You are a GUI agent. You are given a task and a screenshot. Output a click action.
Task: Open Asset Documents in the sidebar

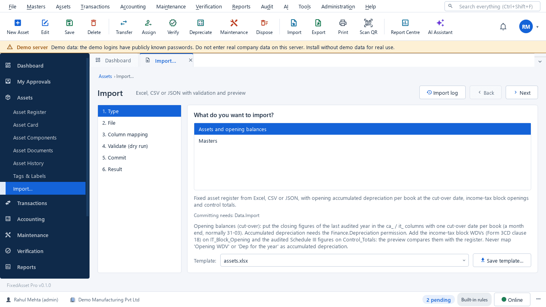click(x=43, y=150)
